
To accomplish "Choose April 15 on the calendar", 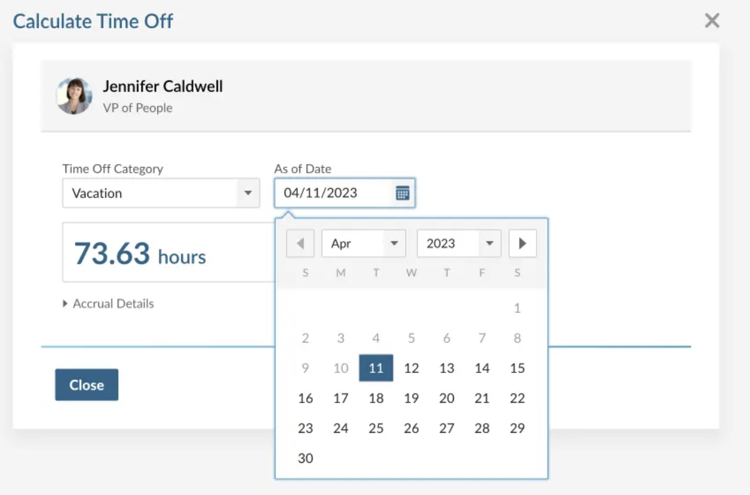I will click(517, 368).
